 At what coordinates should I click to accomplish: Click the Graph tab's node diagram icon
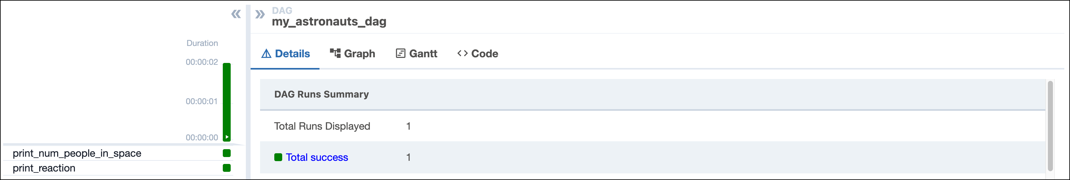pos(335,53)
